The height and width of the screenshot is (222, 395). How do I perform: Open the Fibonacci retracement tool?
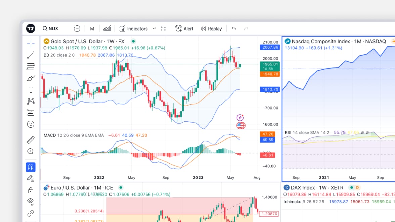pos(31,66)
